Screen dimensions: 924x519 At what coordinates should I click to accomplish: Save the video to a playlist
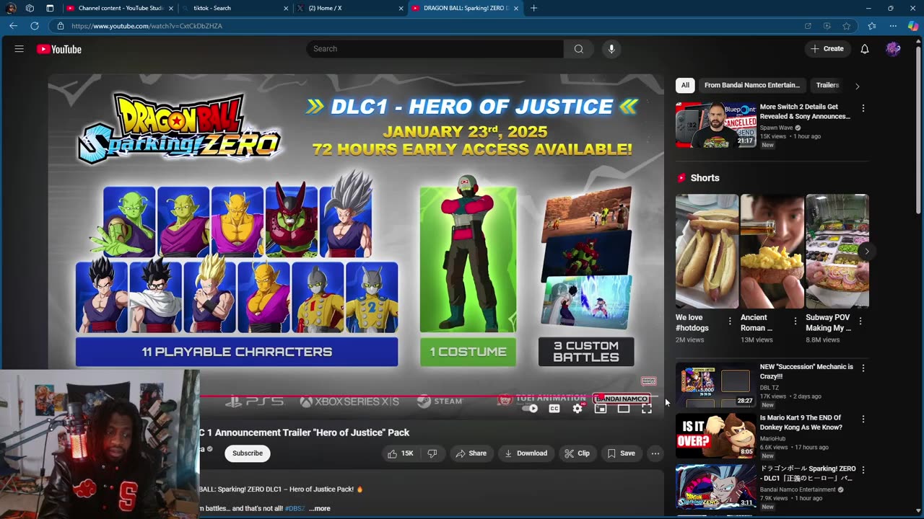point(621,453)
